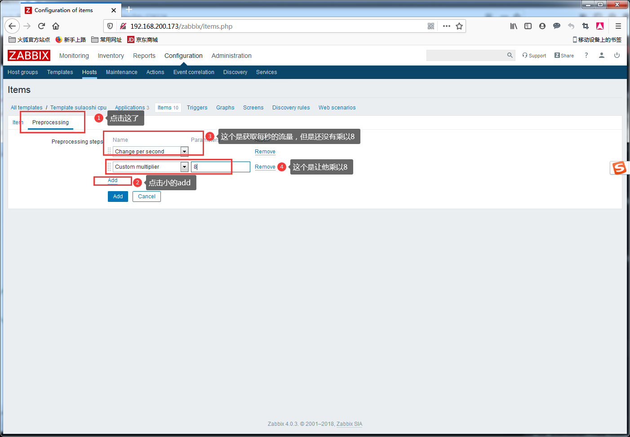Open the All templates link
The image size is (630, 437).
27,108
